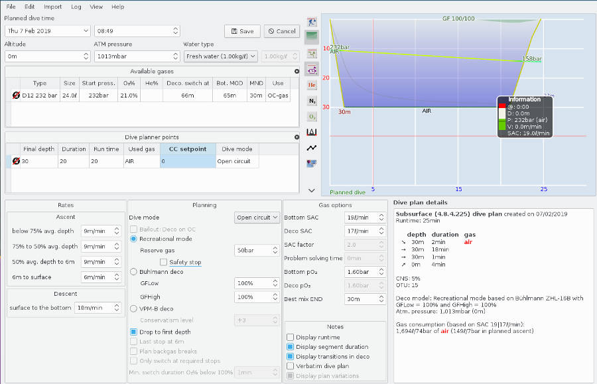
Task: Add a new dive planner point
Action: pos(297,137)
